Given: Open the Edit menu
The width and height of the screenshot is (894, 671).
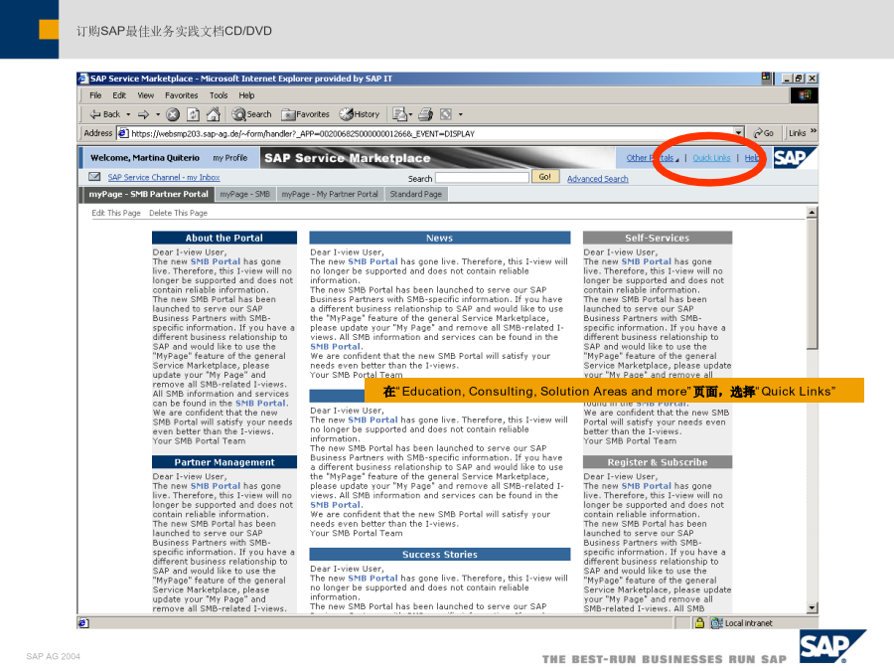Looking at the screenshot, I should (x=119, y=95).
